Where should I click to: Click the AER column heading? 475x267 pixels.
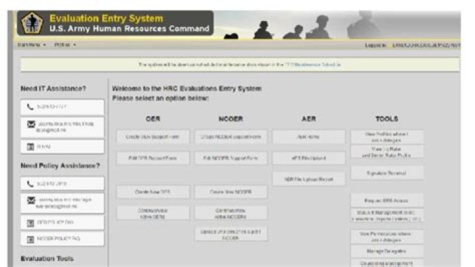pos(309,119)
